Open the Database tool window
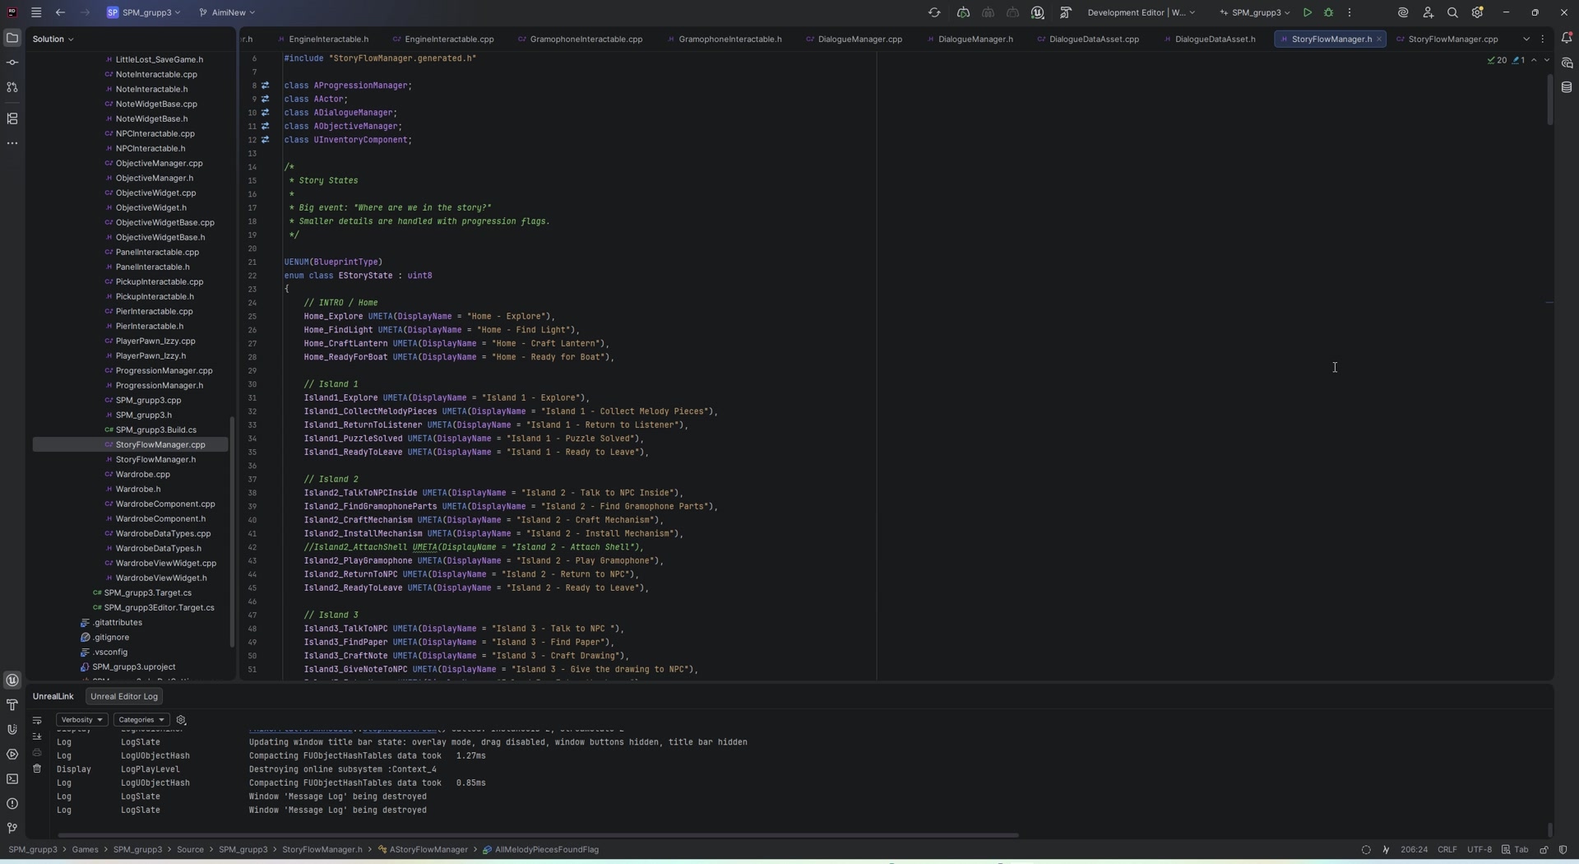Screen dimensions: 1579x864 pos(1567,87)
